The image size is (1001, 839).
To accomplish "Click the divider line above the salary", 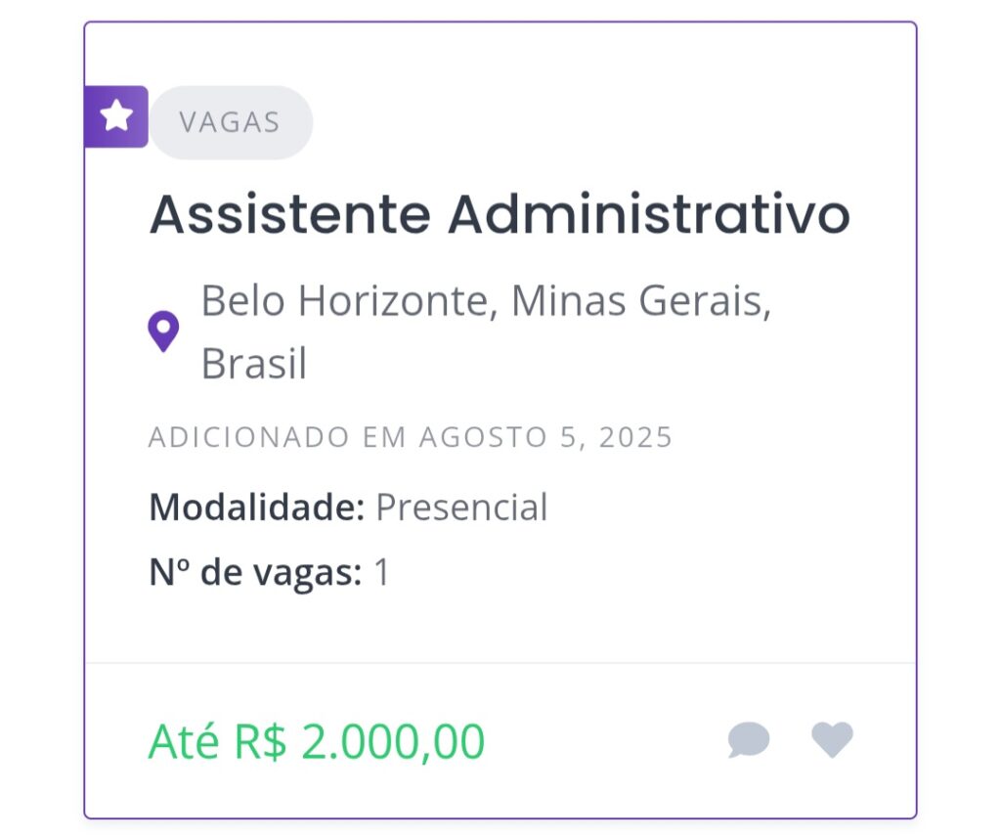I will pyautogui.click(x=500, y=663).
